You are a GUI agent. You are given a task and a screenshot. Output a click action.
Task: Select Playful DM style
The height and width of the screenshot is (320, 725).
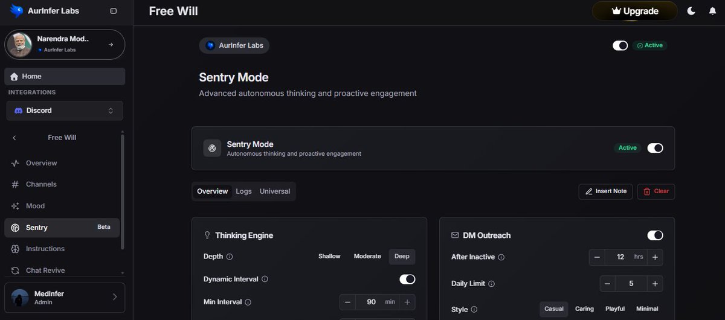click(x=615, y=309)
